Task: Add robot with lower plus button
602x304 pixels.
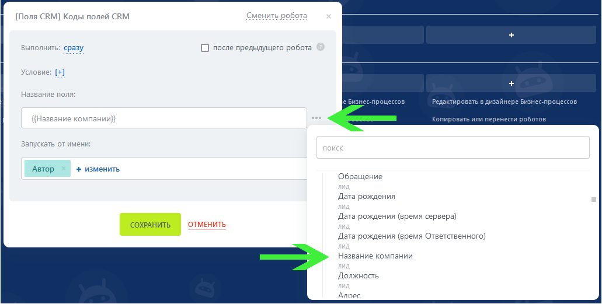Action: 511,83
